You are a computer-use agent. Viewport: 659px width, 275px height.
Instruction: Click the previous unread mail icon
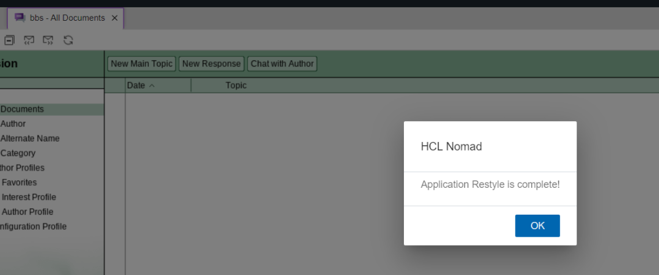[29, 40]
